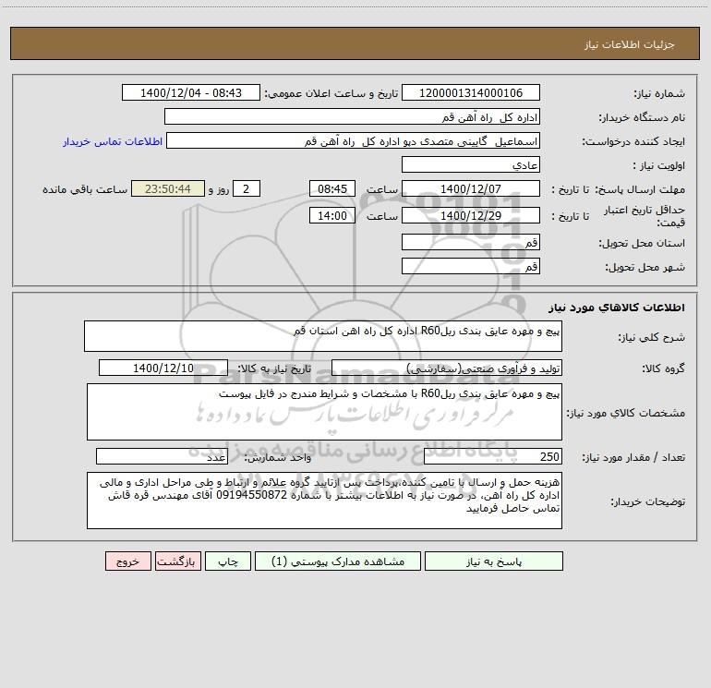
Task: Click the remaining time countdown 23:50:44
Action: (x=168, y=188)
